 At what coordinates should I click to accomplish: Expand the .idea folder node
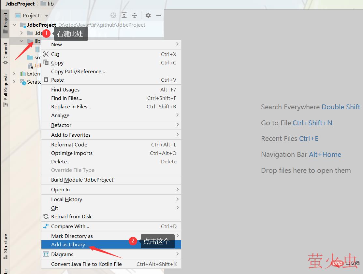[x=22, y=33]
